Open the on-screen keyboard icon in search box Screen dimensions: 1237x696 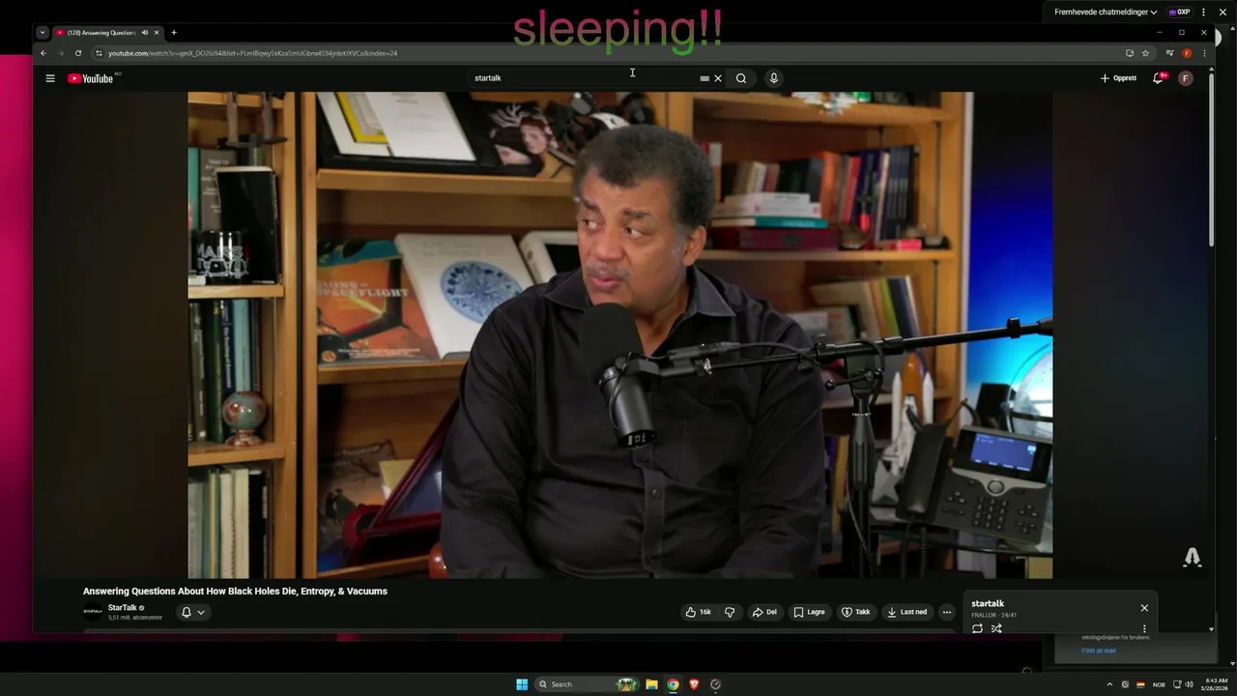pos(705,78)
